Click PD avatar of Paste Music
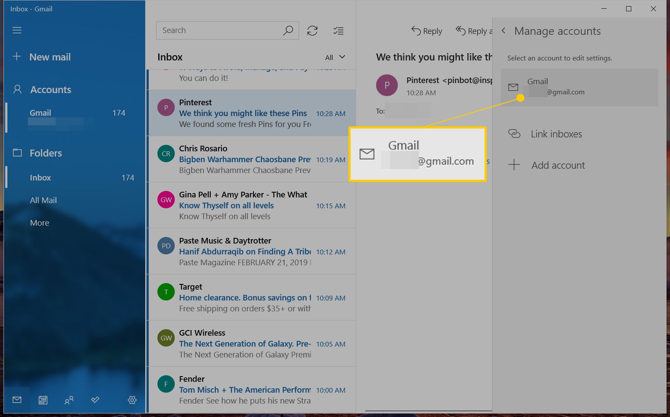The image size is (670, 417). point(166,246)
